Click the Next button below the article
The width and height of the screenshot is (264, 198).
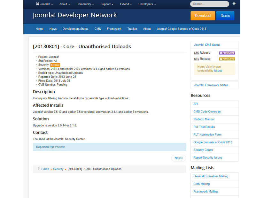point(178,158)
